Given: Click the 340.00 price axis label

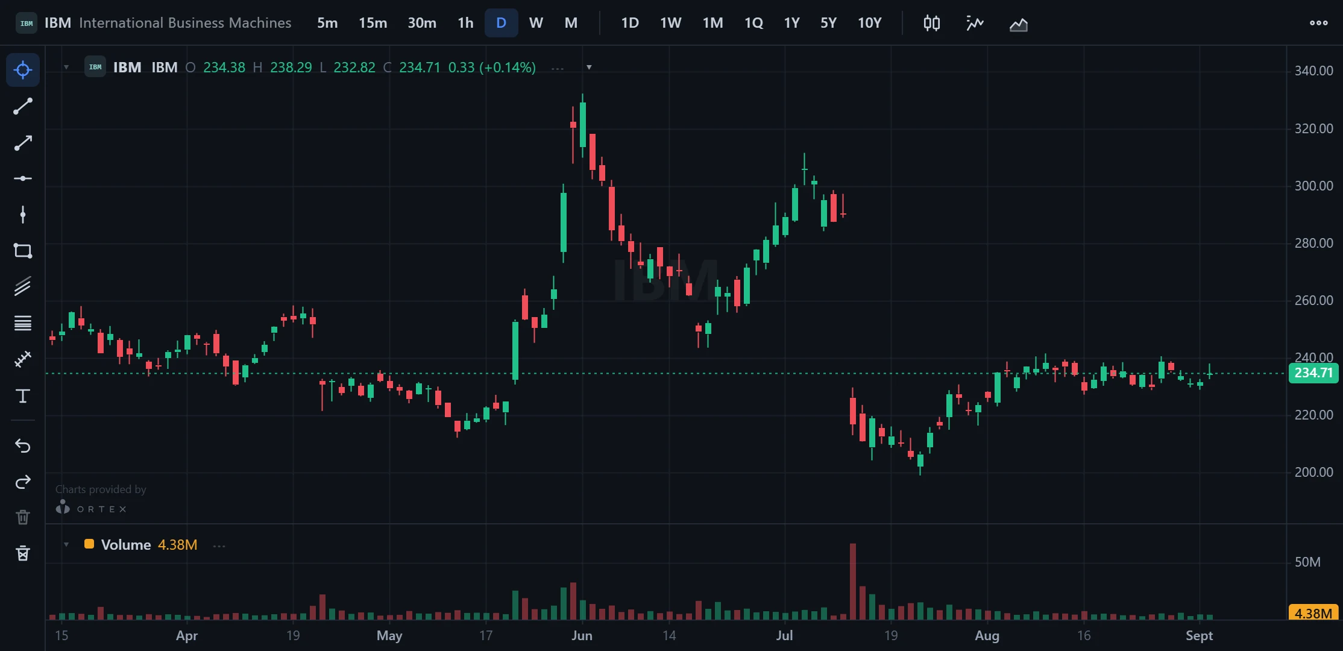Looking at the screenshot, I should [1313, 71].
